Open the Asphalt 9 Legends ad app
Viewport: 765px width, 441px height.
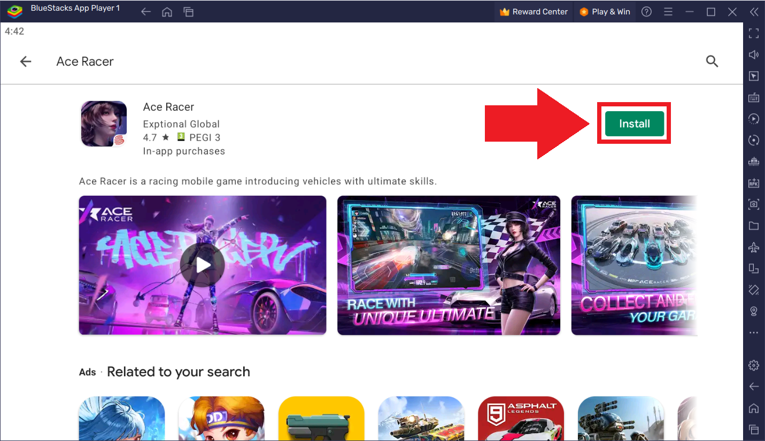tap(521, 419)
